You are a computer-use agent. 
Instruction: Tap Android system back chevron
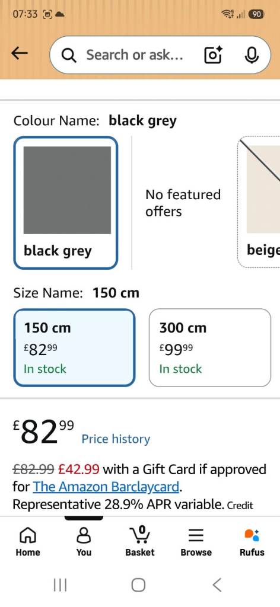(217, 584)
